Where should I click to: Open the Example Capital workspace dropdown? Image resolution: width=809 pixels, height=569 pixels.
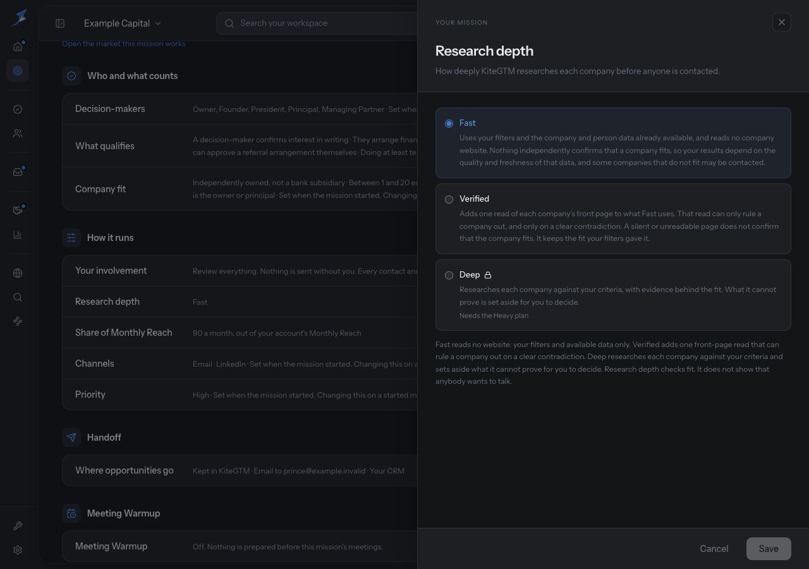123,23
